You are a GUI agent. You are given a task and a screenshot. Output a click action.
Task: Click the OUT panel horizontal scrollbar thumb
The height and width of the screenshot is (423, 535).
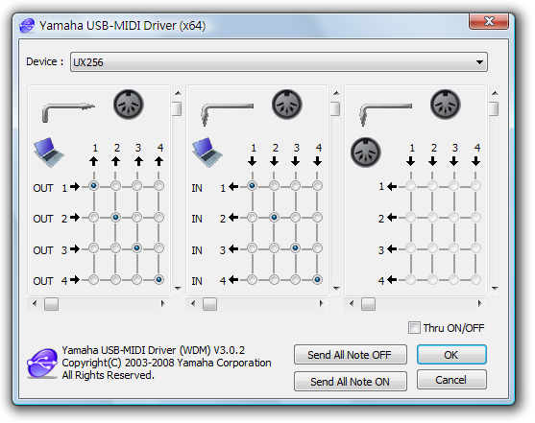pos(51,304)
